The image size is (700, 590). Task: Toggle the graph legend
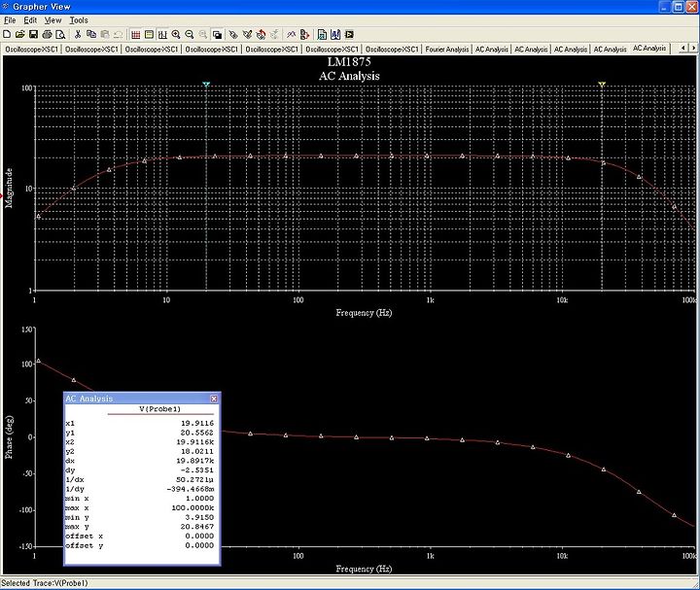[149, 34]
